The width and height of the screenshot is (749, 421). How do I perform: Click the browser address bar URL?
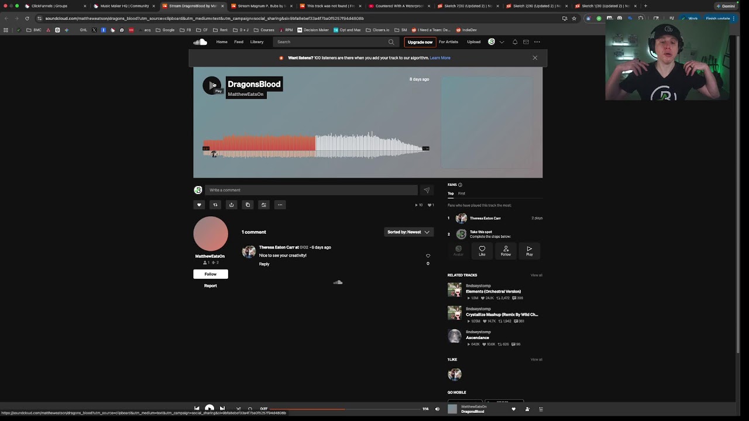point(205,18)
